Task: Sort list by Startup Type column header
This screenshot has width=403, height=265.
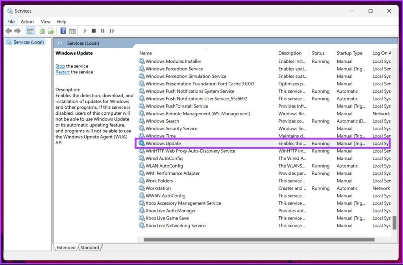Action: point(349,53)
